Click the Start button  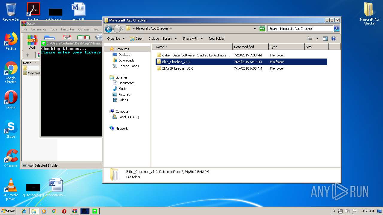(x=8, y=211)
